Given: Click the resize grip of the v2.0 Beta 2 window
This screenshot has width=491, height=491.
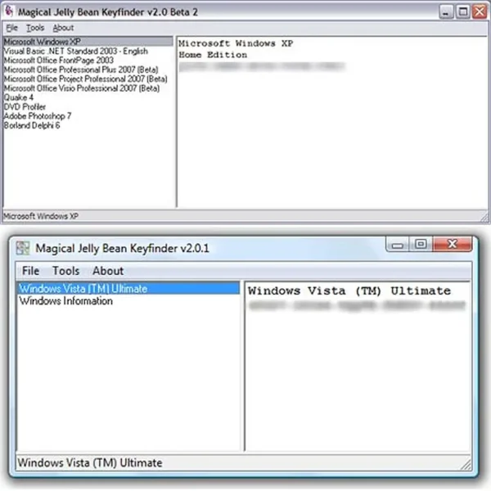Looking at the screenshot, I should click(x=484, y=217).
